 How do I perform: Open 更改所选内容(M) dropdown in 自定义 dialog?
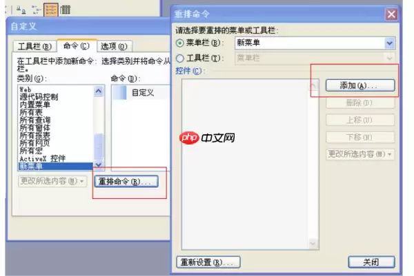(52, 181)
